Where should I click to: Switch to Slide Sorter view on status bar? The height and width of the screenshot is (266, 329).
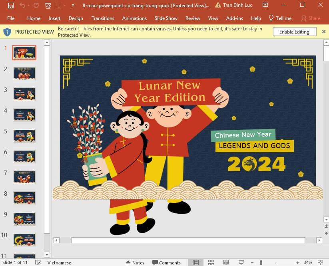pos(211,262)
